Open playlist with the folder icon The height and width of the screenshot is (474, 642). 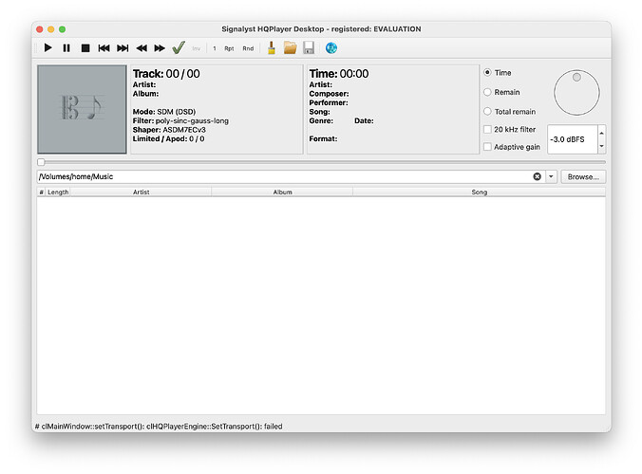[x=290, y=47]
